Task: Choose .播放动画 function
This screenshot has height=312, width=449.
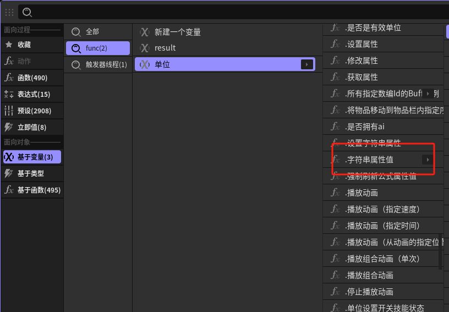Action: click(383, 193)
